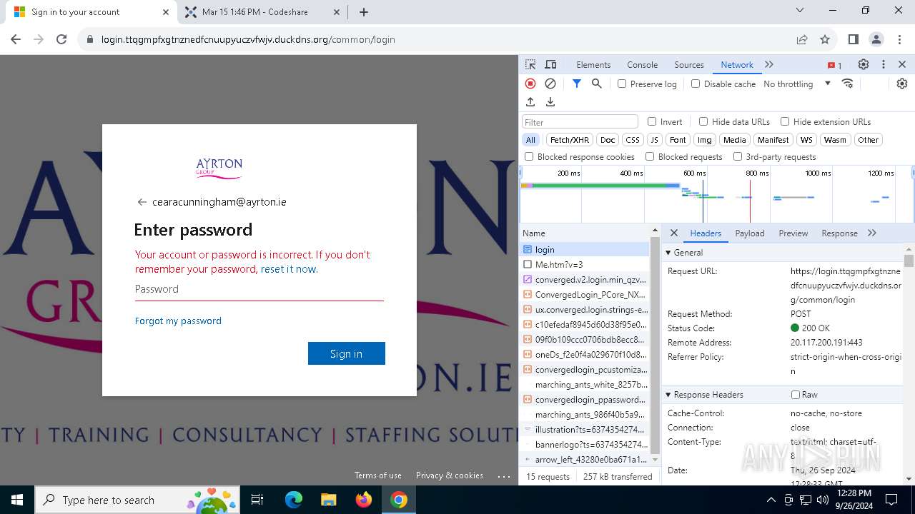Select Me.htm?v=3 request row

(x=585, y=264)
